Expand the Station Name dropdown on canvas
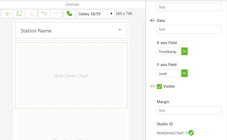This screenshot has width=227, height=140. 120,30
